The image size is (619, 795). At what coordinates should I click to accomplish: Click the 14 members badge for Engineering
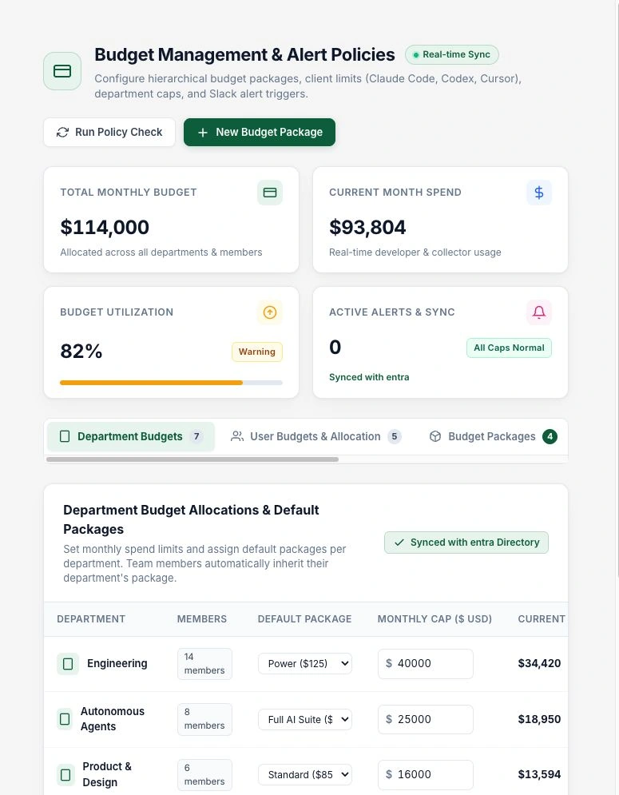click(204, 664)
